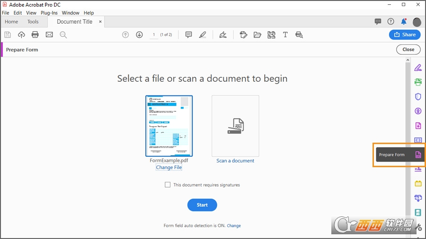
Task: Open the Help menu
Action: (x=89, y=13)
